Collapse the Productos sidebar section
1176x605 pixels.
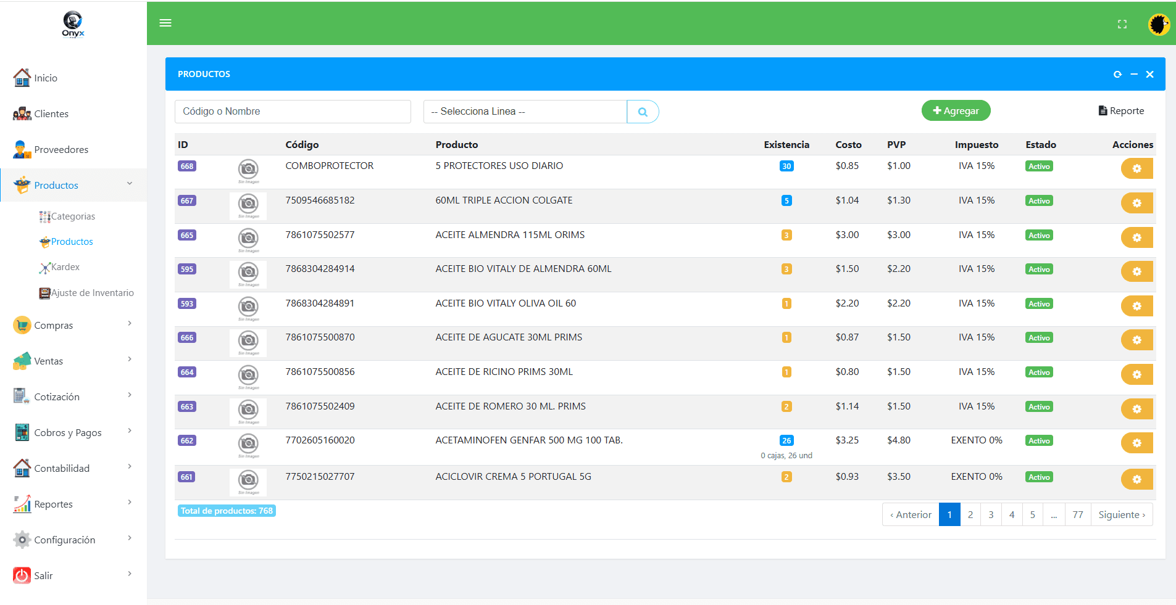tap(73, 185)
